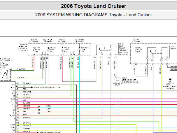
Task: Click vertical BLK/WHT label under AHC fuse
Action: (x=134, y=71)
